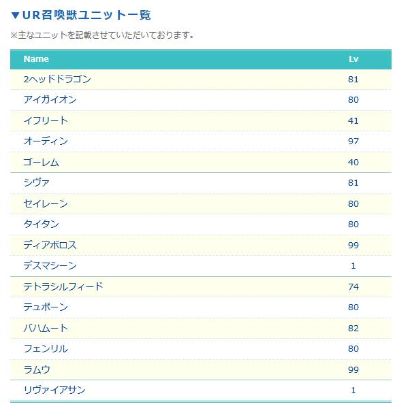Click the ディアボロス entry
Image resolution: width=397 pixels, height=417 pixels.
tap(50, 245)
